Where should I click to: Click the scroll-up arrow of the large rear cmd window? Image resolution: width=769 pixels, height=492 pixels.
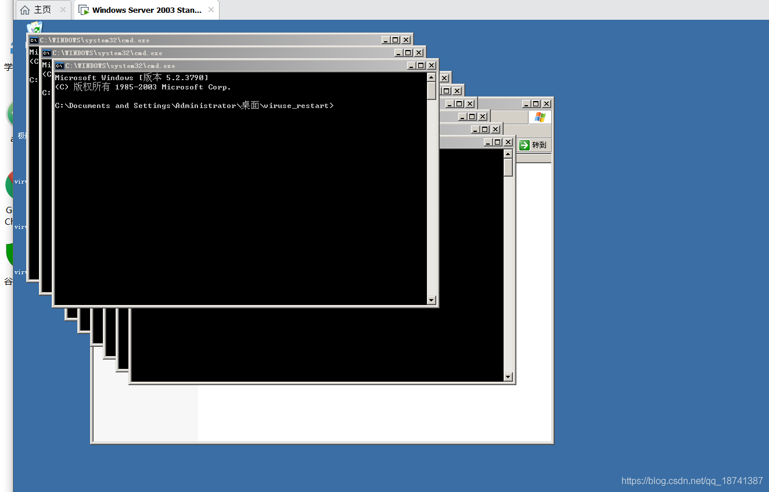tap(508, 154)
